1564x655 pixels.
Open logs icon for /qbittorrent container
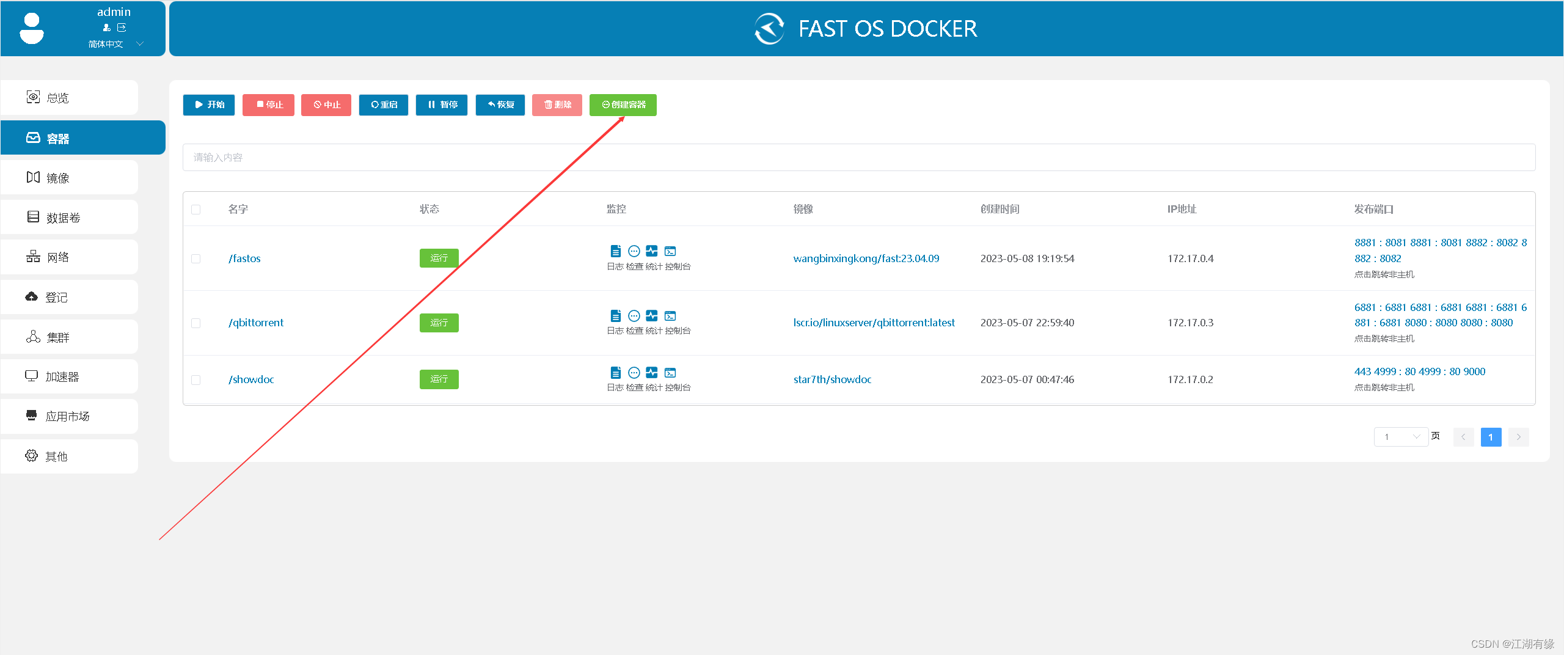615,316
